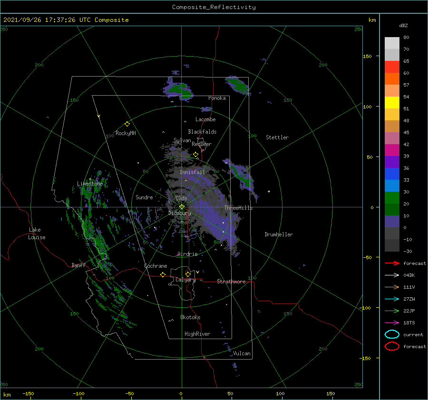Click the Ponoka town label

pyautogui.click(x=217, y=98)
